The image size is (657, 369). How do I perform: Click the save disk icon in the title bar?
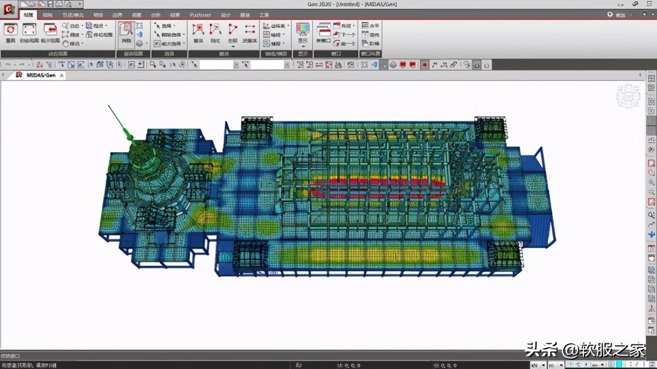click(x=51, y=4)
